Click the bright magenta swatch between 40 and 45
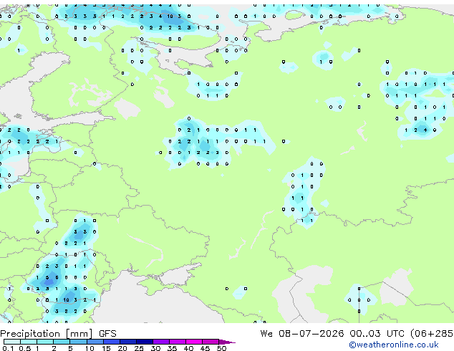Viewport: 454px width, 351px height. coord(194,342)
